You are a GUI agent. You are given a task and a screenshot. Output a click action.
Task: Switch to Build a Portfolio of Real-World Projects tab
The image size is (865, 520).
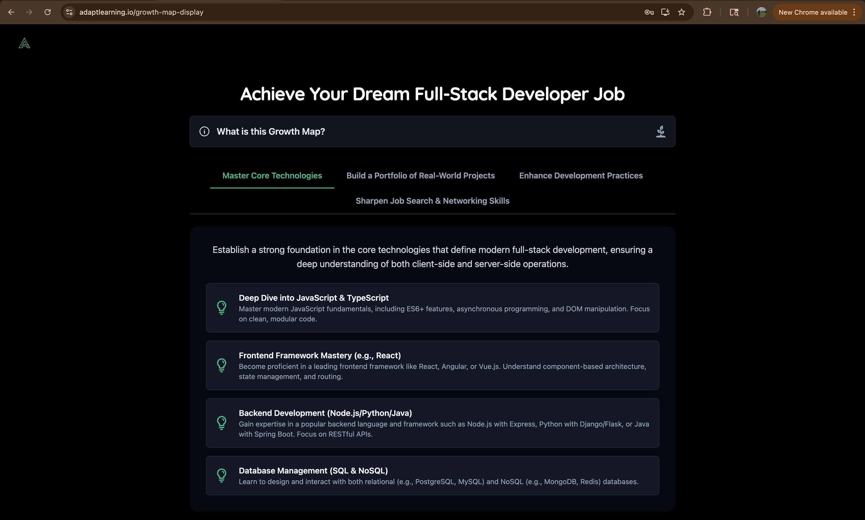tap(420, 176)
